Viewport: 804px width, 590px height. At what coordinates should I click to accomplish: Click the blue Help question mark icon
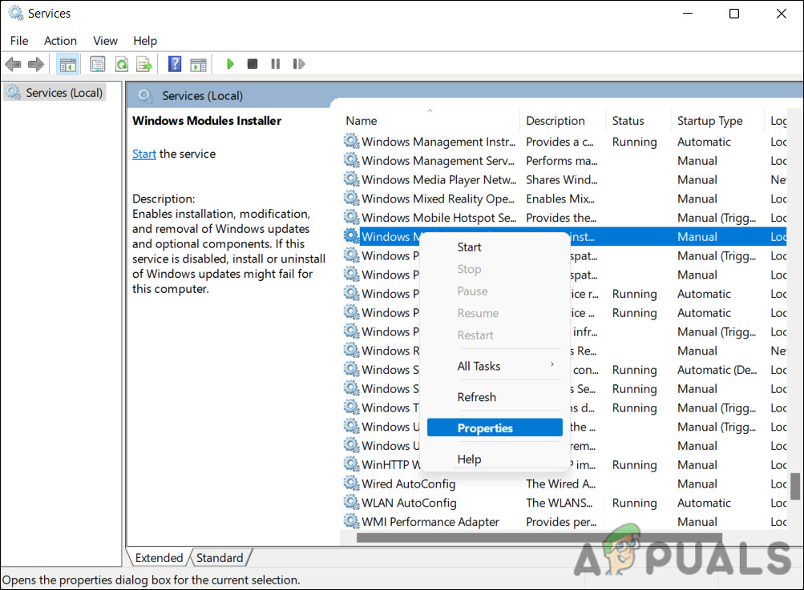tap(175, 64)
